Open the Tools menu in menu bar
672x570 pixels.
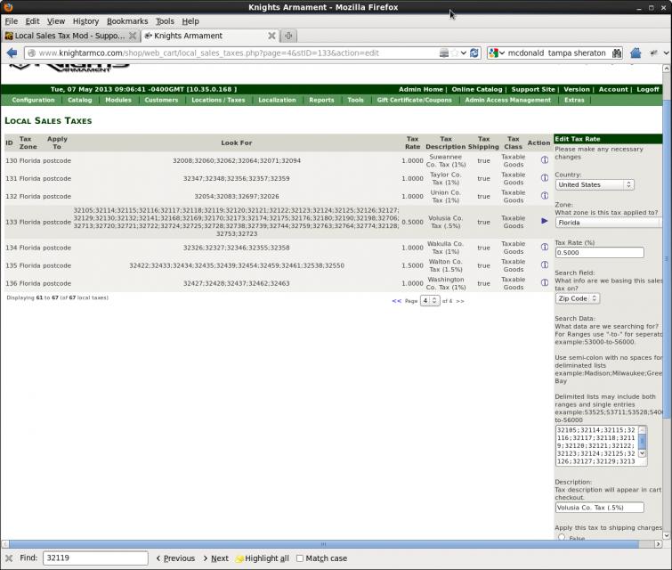tap(165, 21)
